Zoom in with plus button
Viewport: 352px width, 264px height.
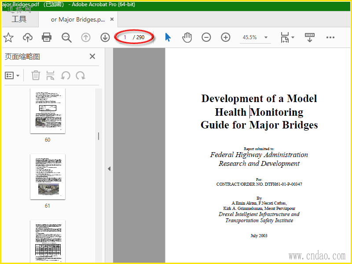[x=226, y=37]
